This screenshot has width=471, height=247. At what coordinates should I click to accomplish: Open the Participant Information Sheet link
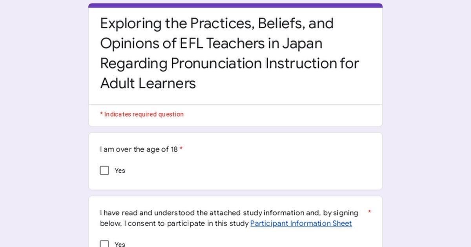coord(301,223)
